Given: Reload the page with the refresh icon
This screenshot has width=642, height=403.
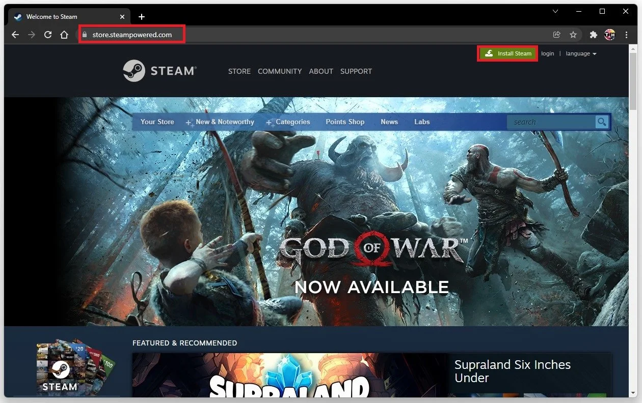Looking at the screenshot, I should 48,35.
